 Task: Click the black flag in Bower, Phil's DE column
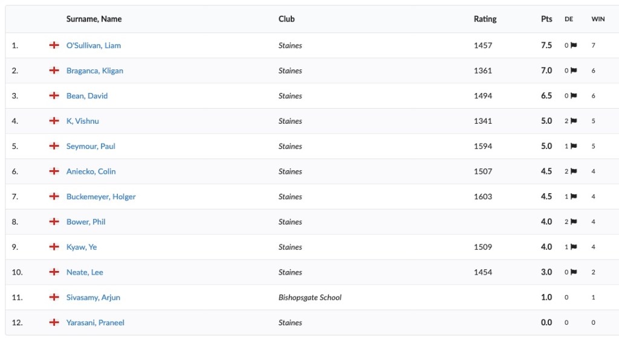[x=574, y=221]
